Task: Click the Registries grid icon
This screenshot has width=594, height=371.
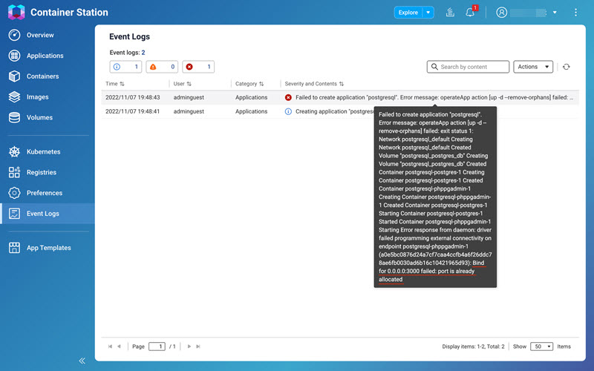Action: tap(14, 172)
